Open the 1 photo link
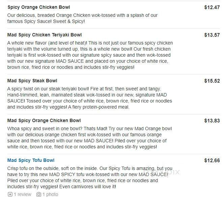Viewport: 222px width, 200px height. pyautogui.click(x=50, y=195)
